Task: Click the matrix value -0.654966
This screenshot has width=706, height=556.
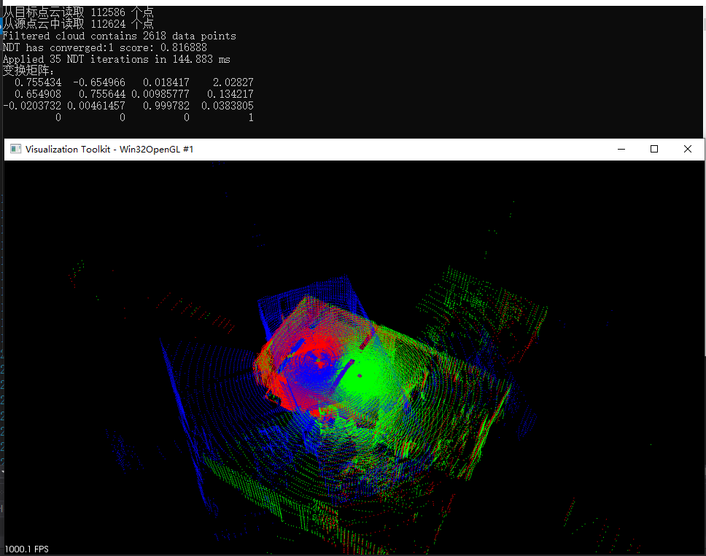Action: [x=99, y=82]
